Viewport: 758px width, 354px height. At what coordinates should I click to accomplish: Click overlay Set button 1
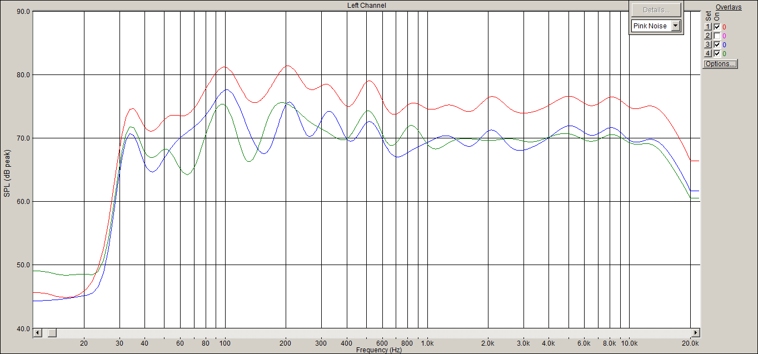pos(708,27)
